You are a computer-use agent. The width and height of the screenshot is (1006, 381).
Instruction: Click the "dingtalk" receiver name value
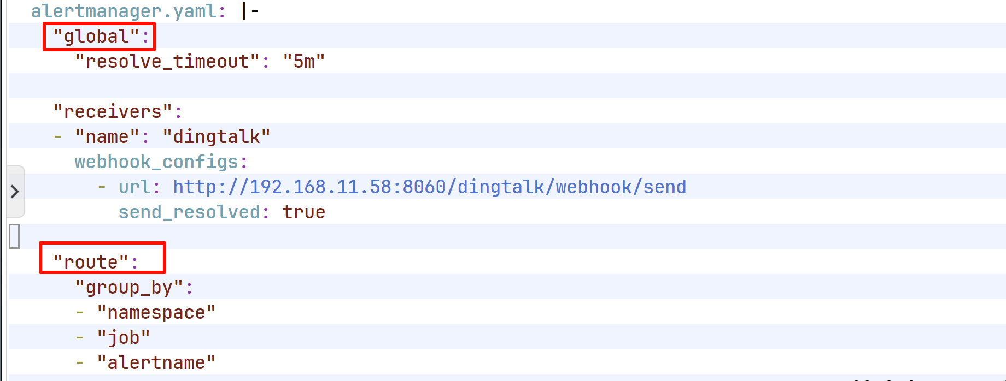point(217,137)
